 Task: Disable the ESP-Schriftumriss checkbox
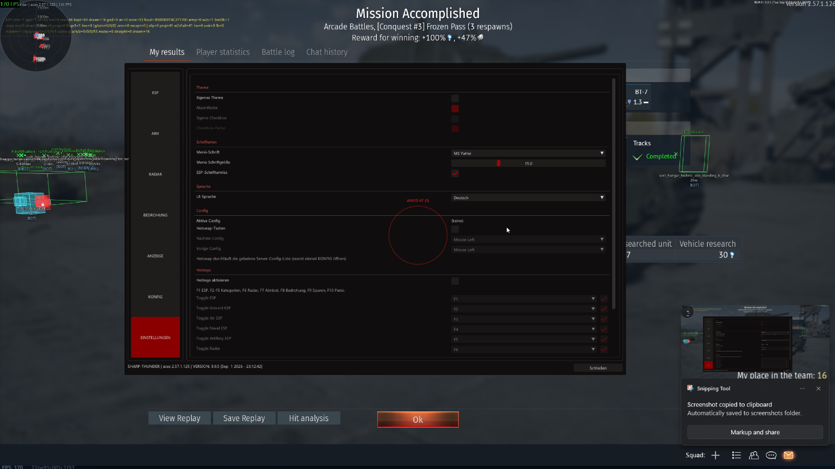(455, 173)
